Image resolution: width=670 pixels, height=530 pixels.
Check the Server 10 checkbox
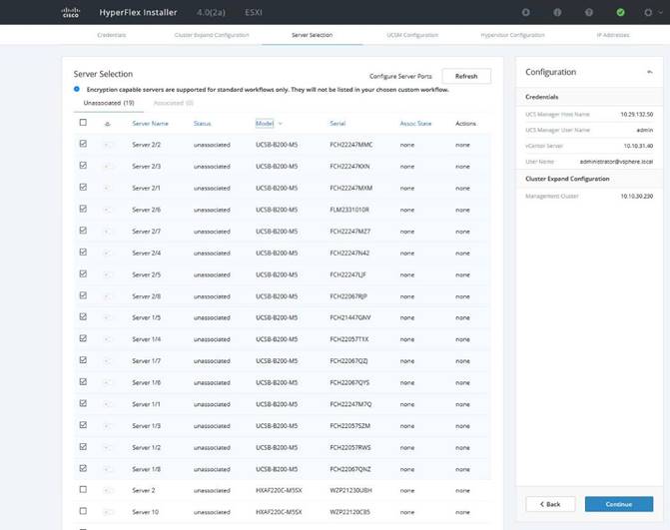tap(83, 511)
